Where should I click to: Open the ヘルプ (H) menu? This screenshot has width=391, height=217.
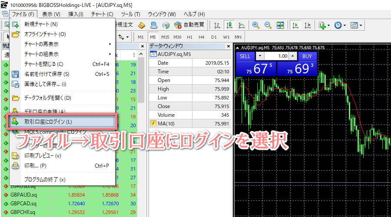194,14
